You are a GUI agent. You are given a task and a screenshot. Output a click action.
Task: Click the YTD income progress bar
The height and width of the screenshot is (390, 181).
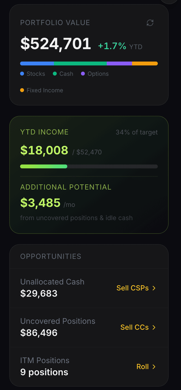(x=89, y=166)
